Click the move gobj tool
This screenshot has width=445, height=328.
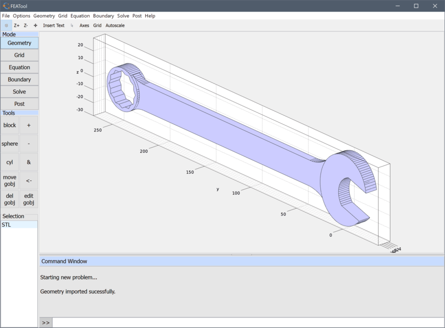(x=9, y=180)
